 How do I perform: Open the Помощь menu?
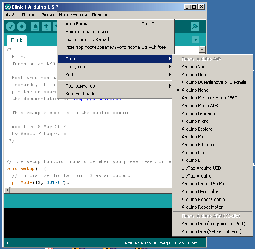point(100,15)
